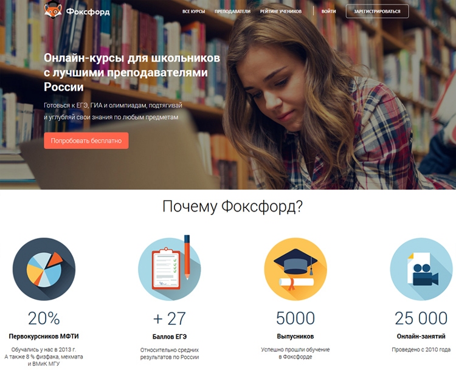456x372 pixels.
Task: Click the Войти login link
Action: tap(328, 12)
